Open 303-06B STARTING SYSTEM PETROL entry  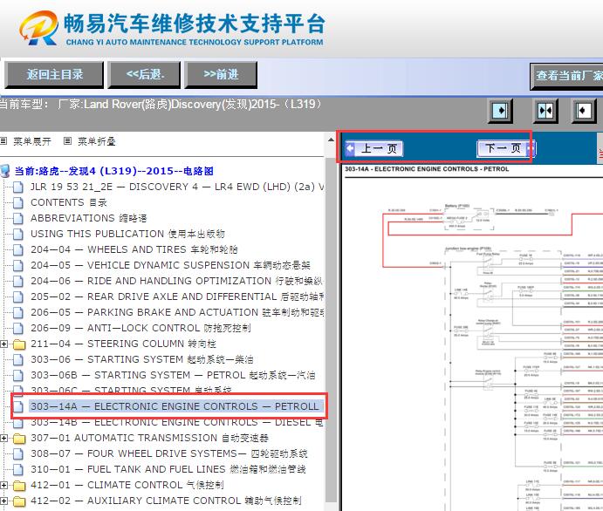pyautogui.click(x=173, y=375)
